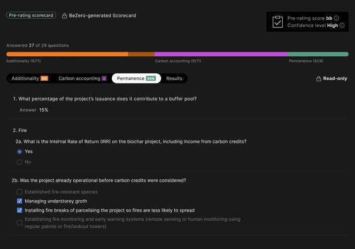Image resolution: width=355 pixels, height=249 pixels.
Task: Uncheck the Installing fire breaks checkbox
Action: pyautogui.click(x=19, y=210)
